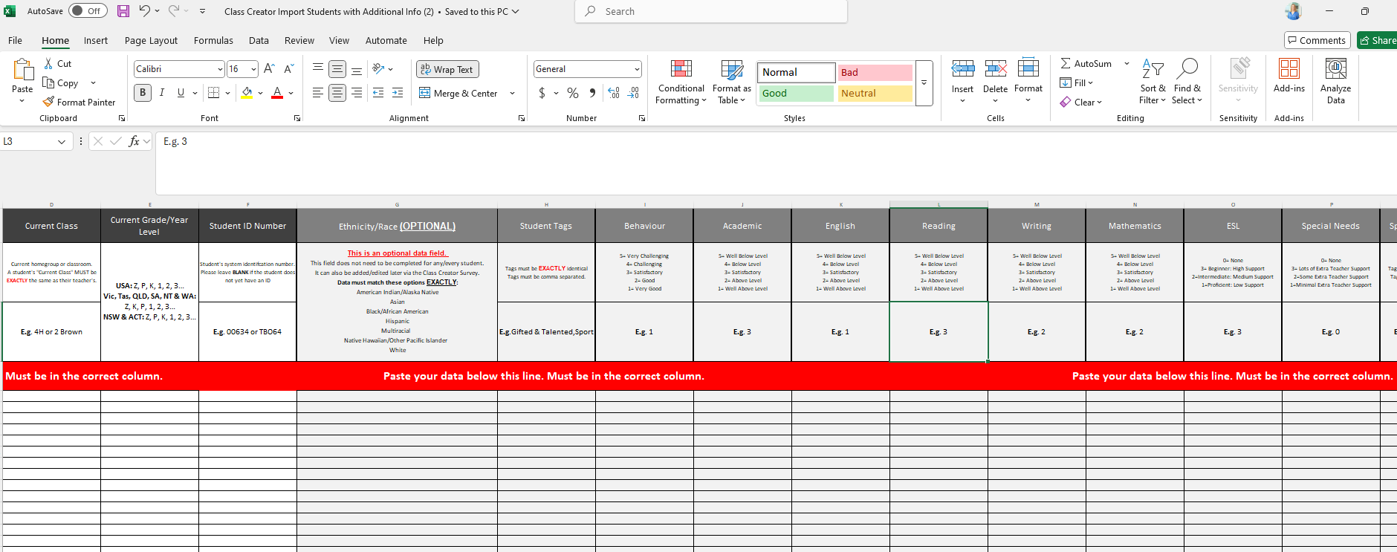This screenshot has width=1397, height=552.
Task: Click the Insert Function fx icon
Action: pos(134,141)
